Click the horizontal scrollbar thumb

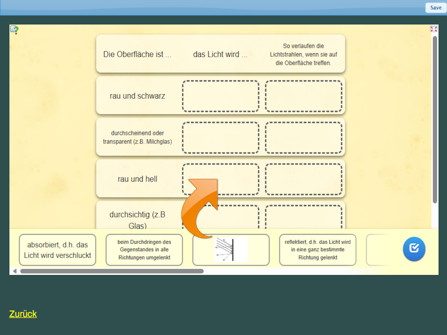[x=111, y=271]
